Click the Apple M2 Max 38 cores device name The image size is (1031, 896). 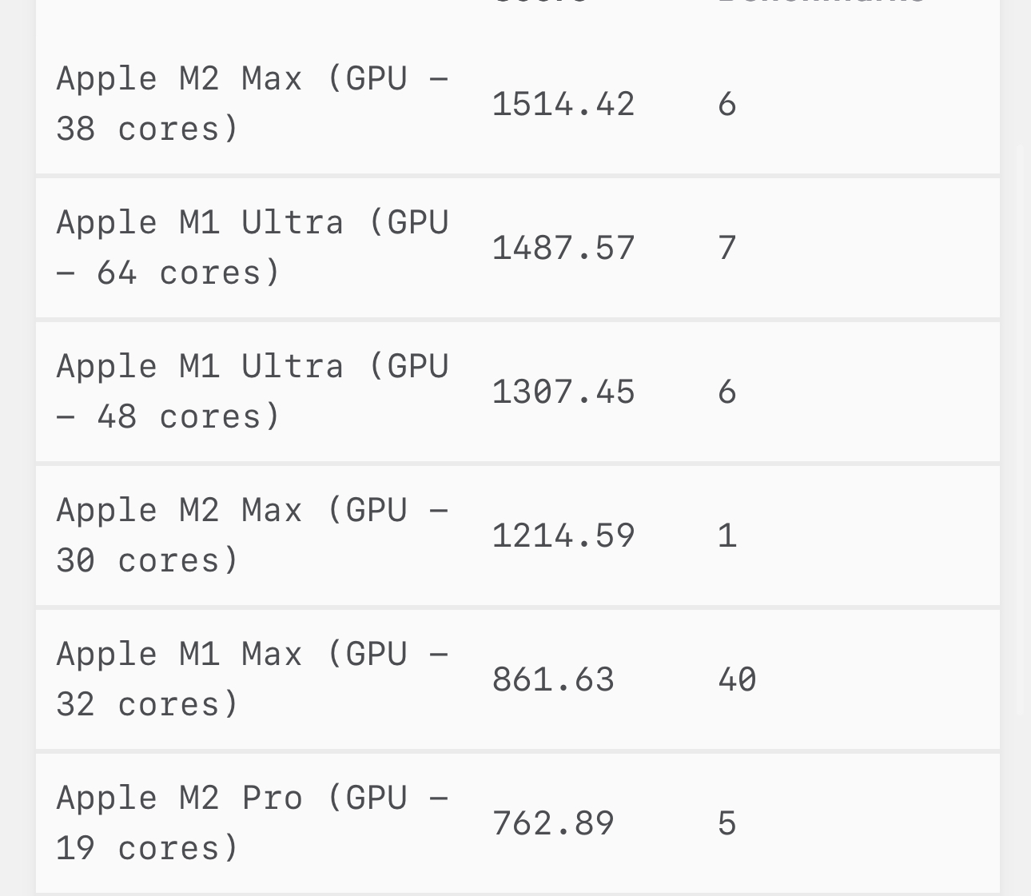pos(252,104)
